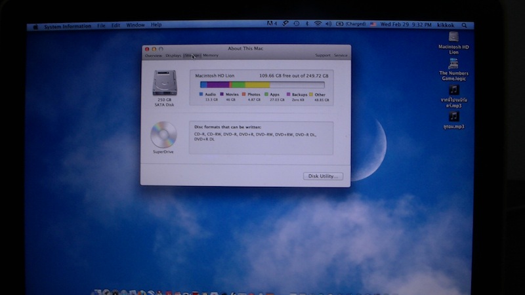The height and width of the screenshot is (295, 525).
Task: Open the Edit menu
Action: click(115, 25)
